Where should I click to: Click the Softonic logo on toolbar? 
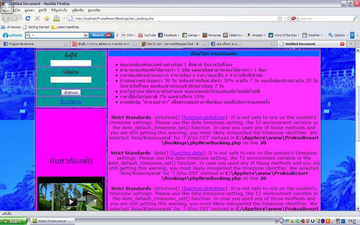[x=13, y=35]
